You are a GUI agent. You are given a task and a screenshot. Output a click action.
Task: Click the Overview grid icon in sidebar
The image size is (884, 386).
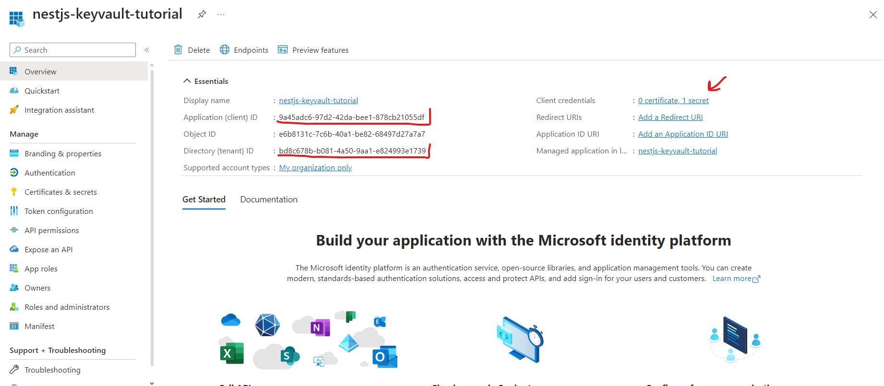pyautogui.click(x=14, y=71)
